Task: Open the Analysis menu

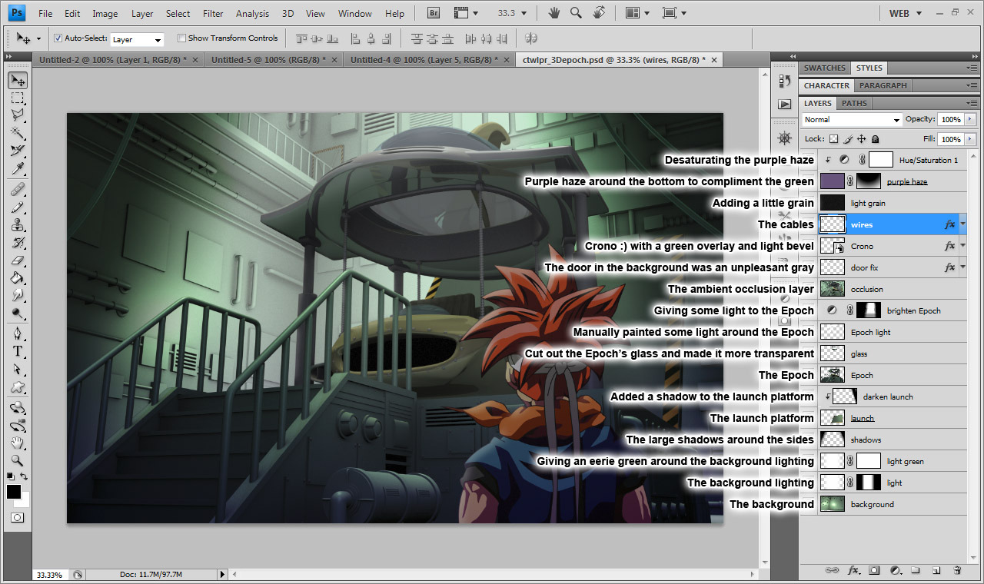Action: tap(252, 14)
